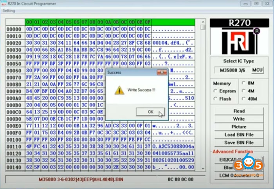The height and width of the screenshot is (189, 274).
Task: Confirm the Write Success dialog with OK
Action: (x=150, y=112)
